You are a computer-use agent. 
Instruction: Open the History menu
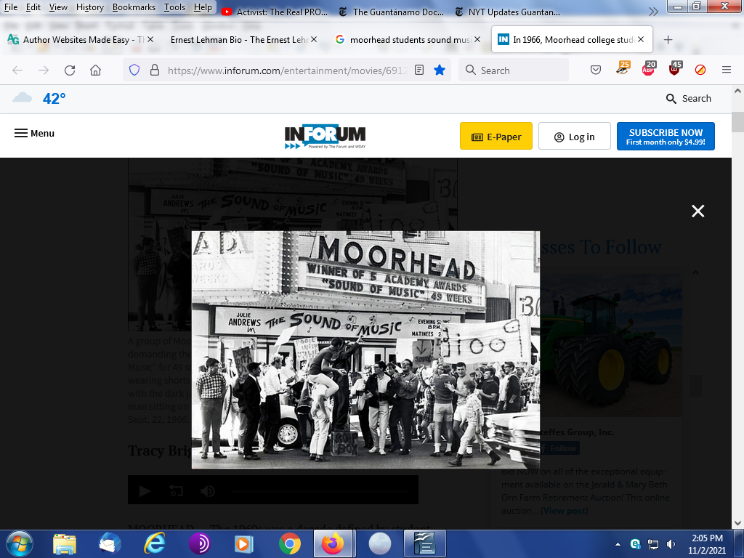(89, 7)
